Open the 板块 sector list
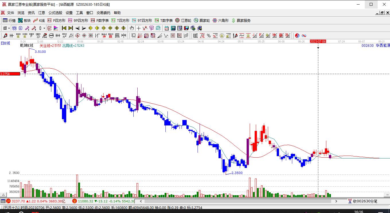390x213 pixels. tap(24, 20)
